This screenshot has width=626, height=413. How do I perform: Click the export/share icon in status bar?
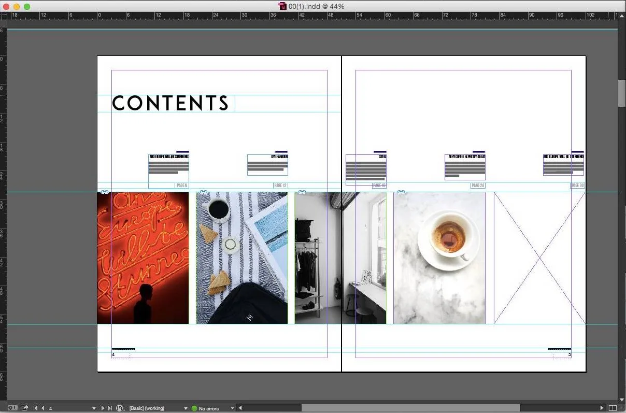point(25,408)
